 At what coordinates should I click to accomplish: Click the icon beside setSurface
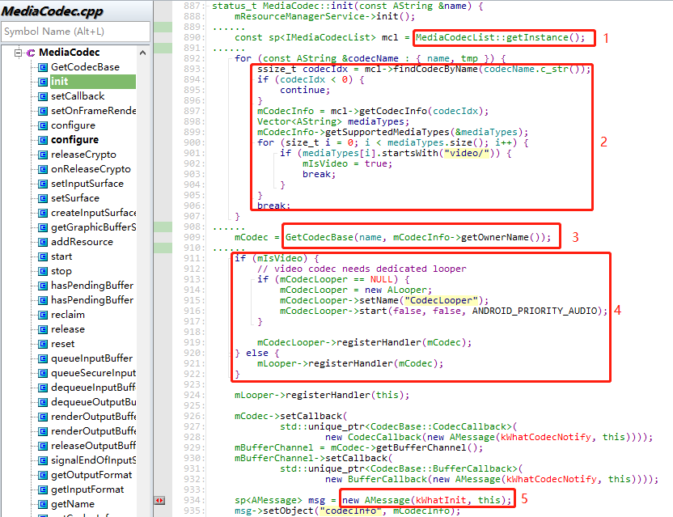[x=43, y=199]
